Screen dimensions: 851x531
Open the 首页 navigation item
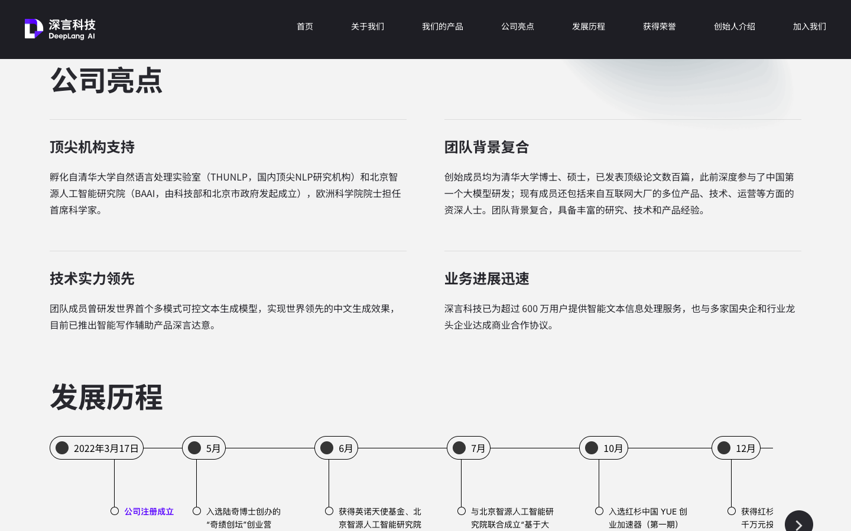(x=304, y=27)
